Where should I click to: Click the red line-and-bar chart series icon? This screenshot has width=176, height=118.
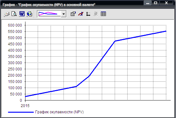[x=81, y=14]
